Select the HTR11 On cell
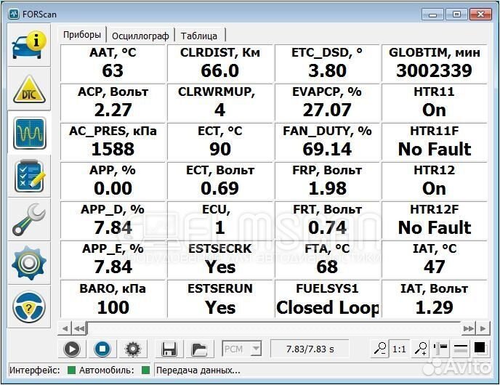Image resolution: width=500 pixels, height=385 pixels. [435, 102]
